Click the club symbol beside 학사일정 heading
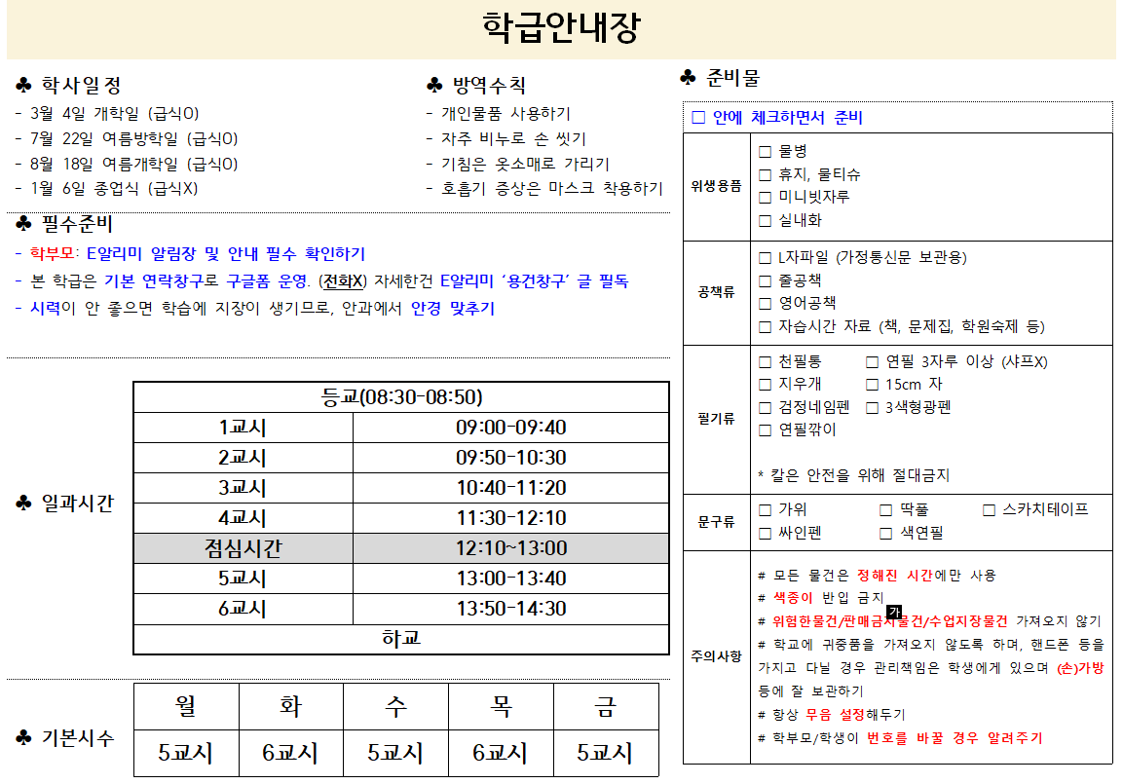 point(24,85)
